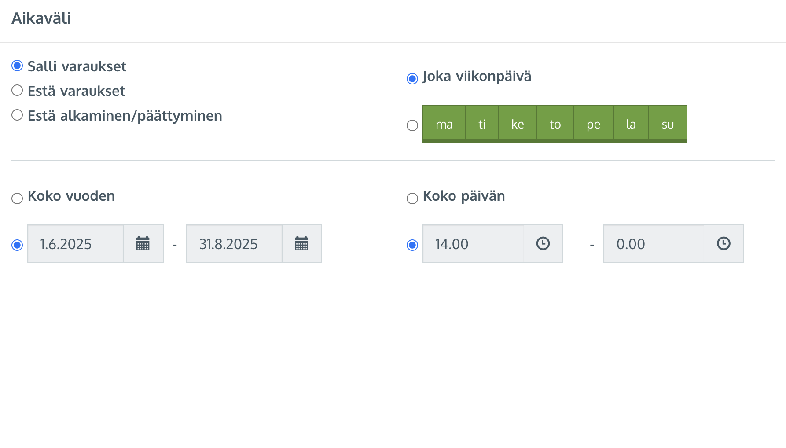This screenshot has height=448, width=786.
Task: Toggle the to weekday button
Action: [555, 124]
